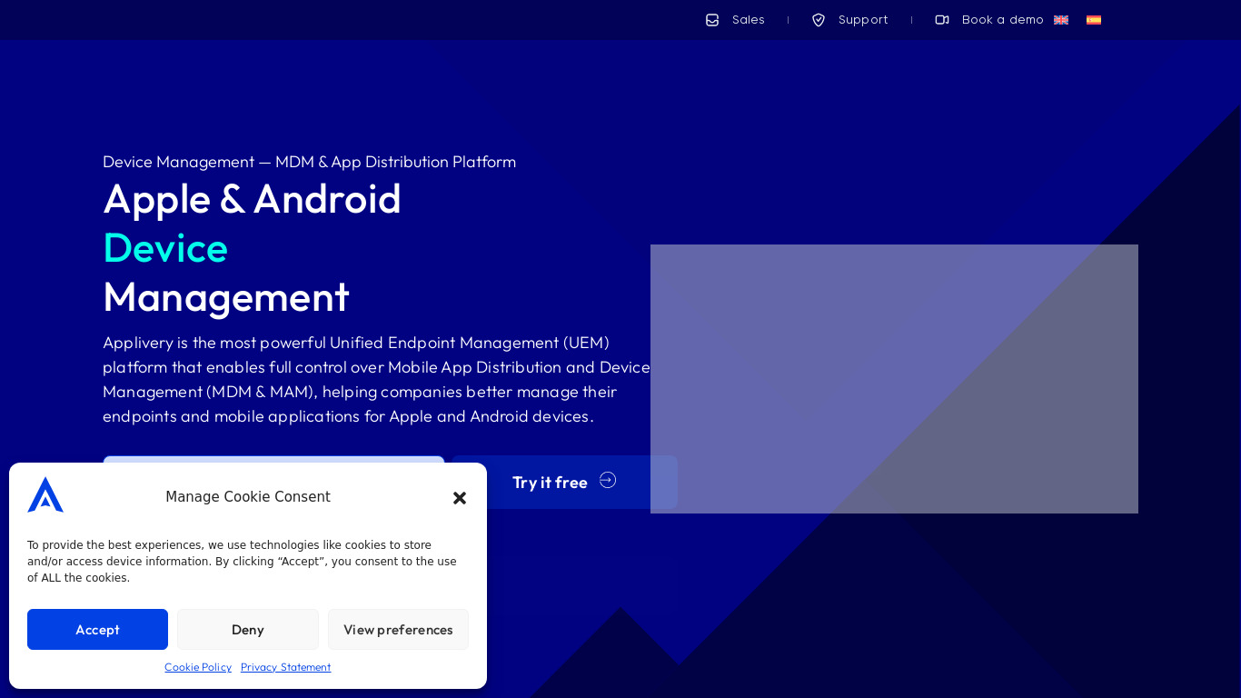Click the Try it free button

[x=564, y=482]
